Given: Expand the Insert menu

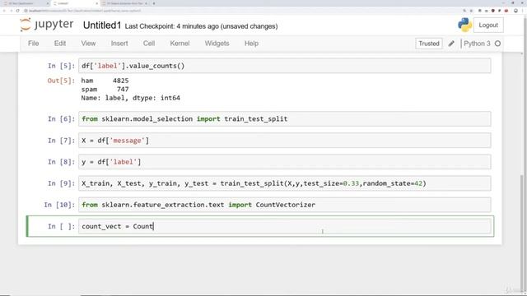Looking at the screenshot, I should point(119,44).
